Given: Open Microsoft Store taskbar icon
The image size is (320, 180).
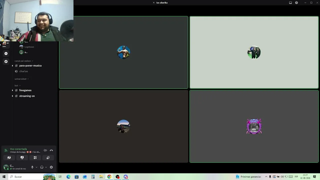Looking at the screenshot, I should pyautogui.click(x=76, y=177).
